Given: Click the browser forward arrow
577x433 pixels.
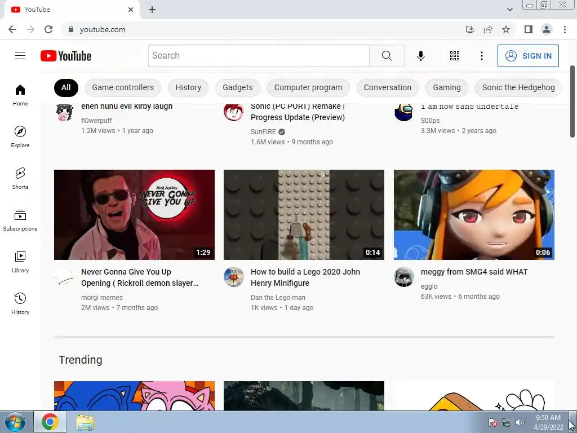Looking at the screenshot, I should pos(30,29).
